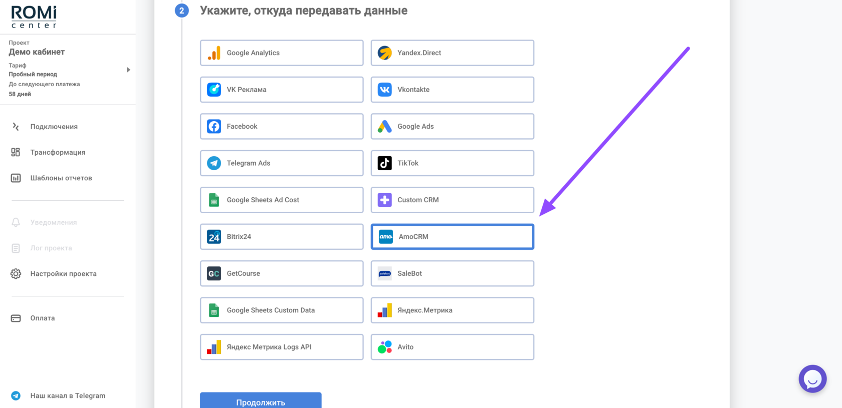Viewport: 842px width, 408px height.
Task: Click the Custom CRM plus icon
Action: [385, 200]
